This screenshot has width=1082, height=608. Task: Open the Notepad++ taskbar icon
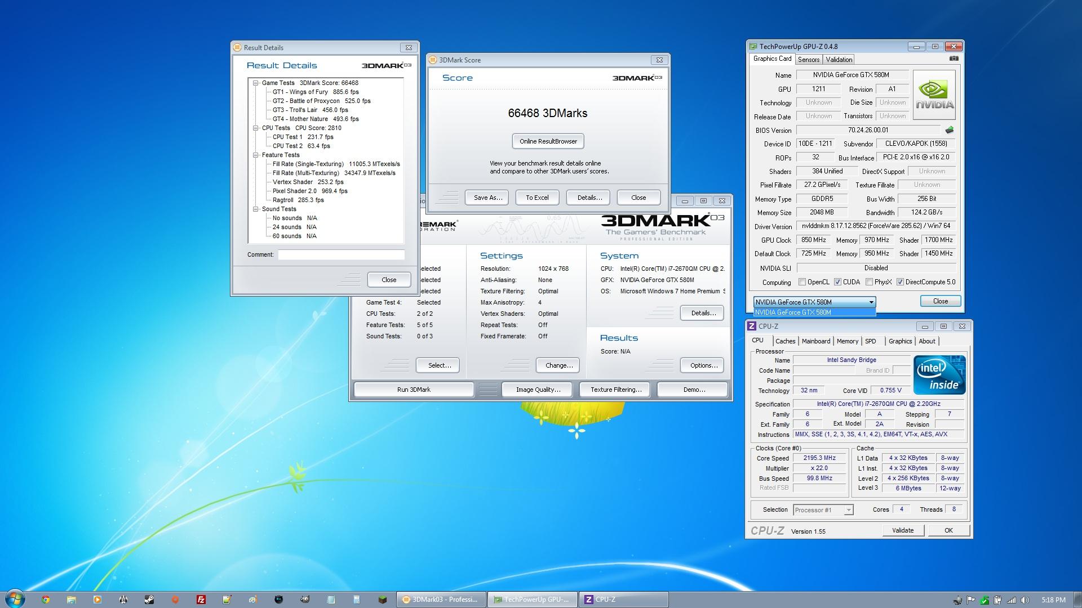(x=227, y=600)
